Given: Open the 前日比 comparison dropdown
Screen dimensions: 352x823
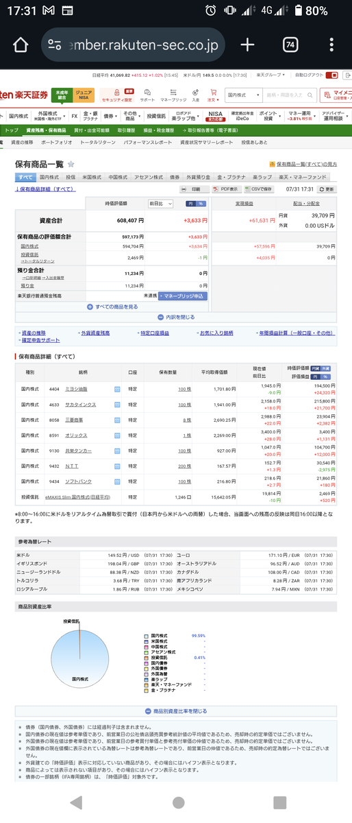Looking at the screenshot, I should click(161, 204).
